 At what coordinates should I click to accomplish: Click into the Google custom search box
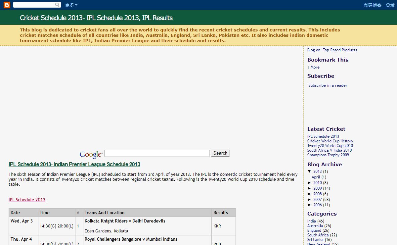coord(157,153)
